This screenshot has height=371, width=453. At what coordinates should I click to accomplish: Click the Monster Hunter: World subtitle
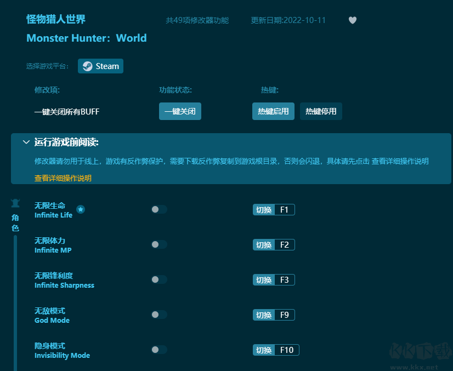[x=87, y=38]
